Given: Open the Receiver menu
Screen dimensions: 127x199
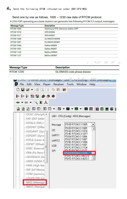Looking at the screenshot, I should (59, 84).
